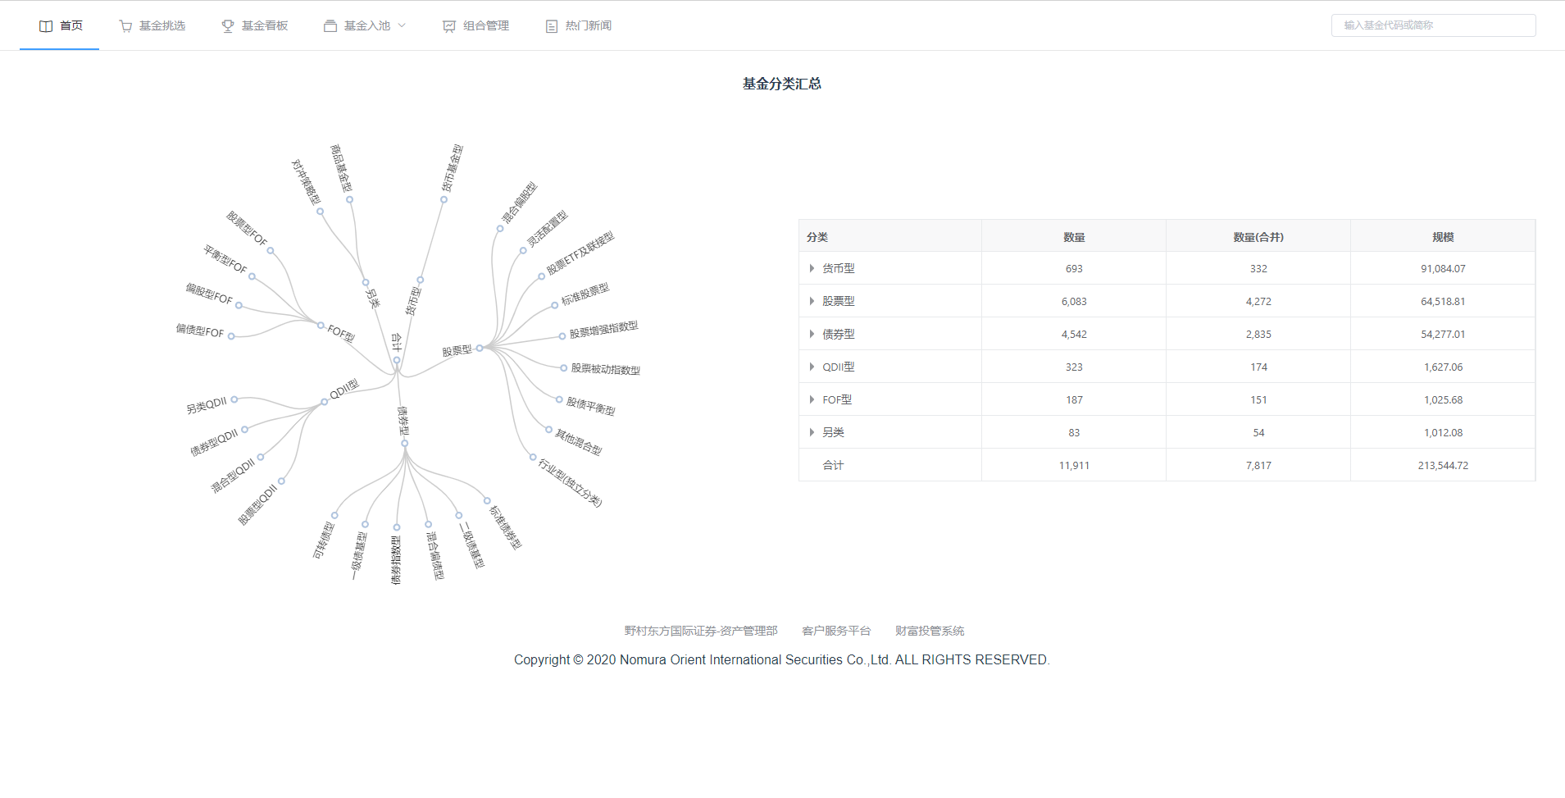Click the 热门新闻 document icon
Viewport: 1565px width, 798px height.
tap(552, 26)
